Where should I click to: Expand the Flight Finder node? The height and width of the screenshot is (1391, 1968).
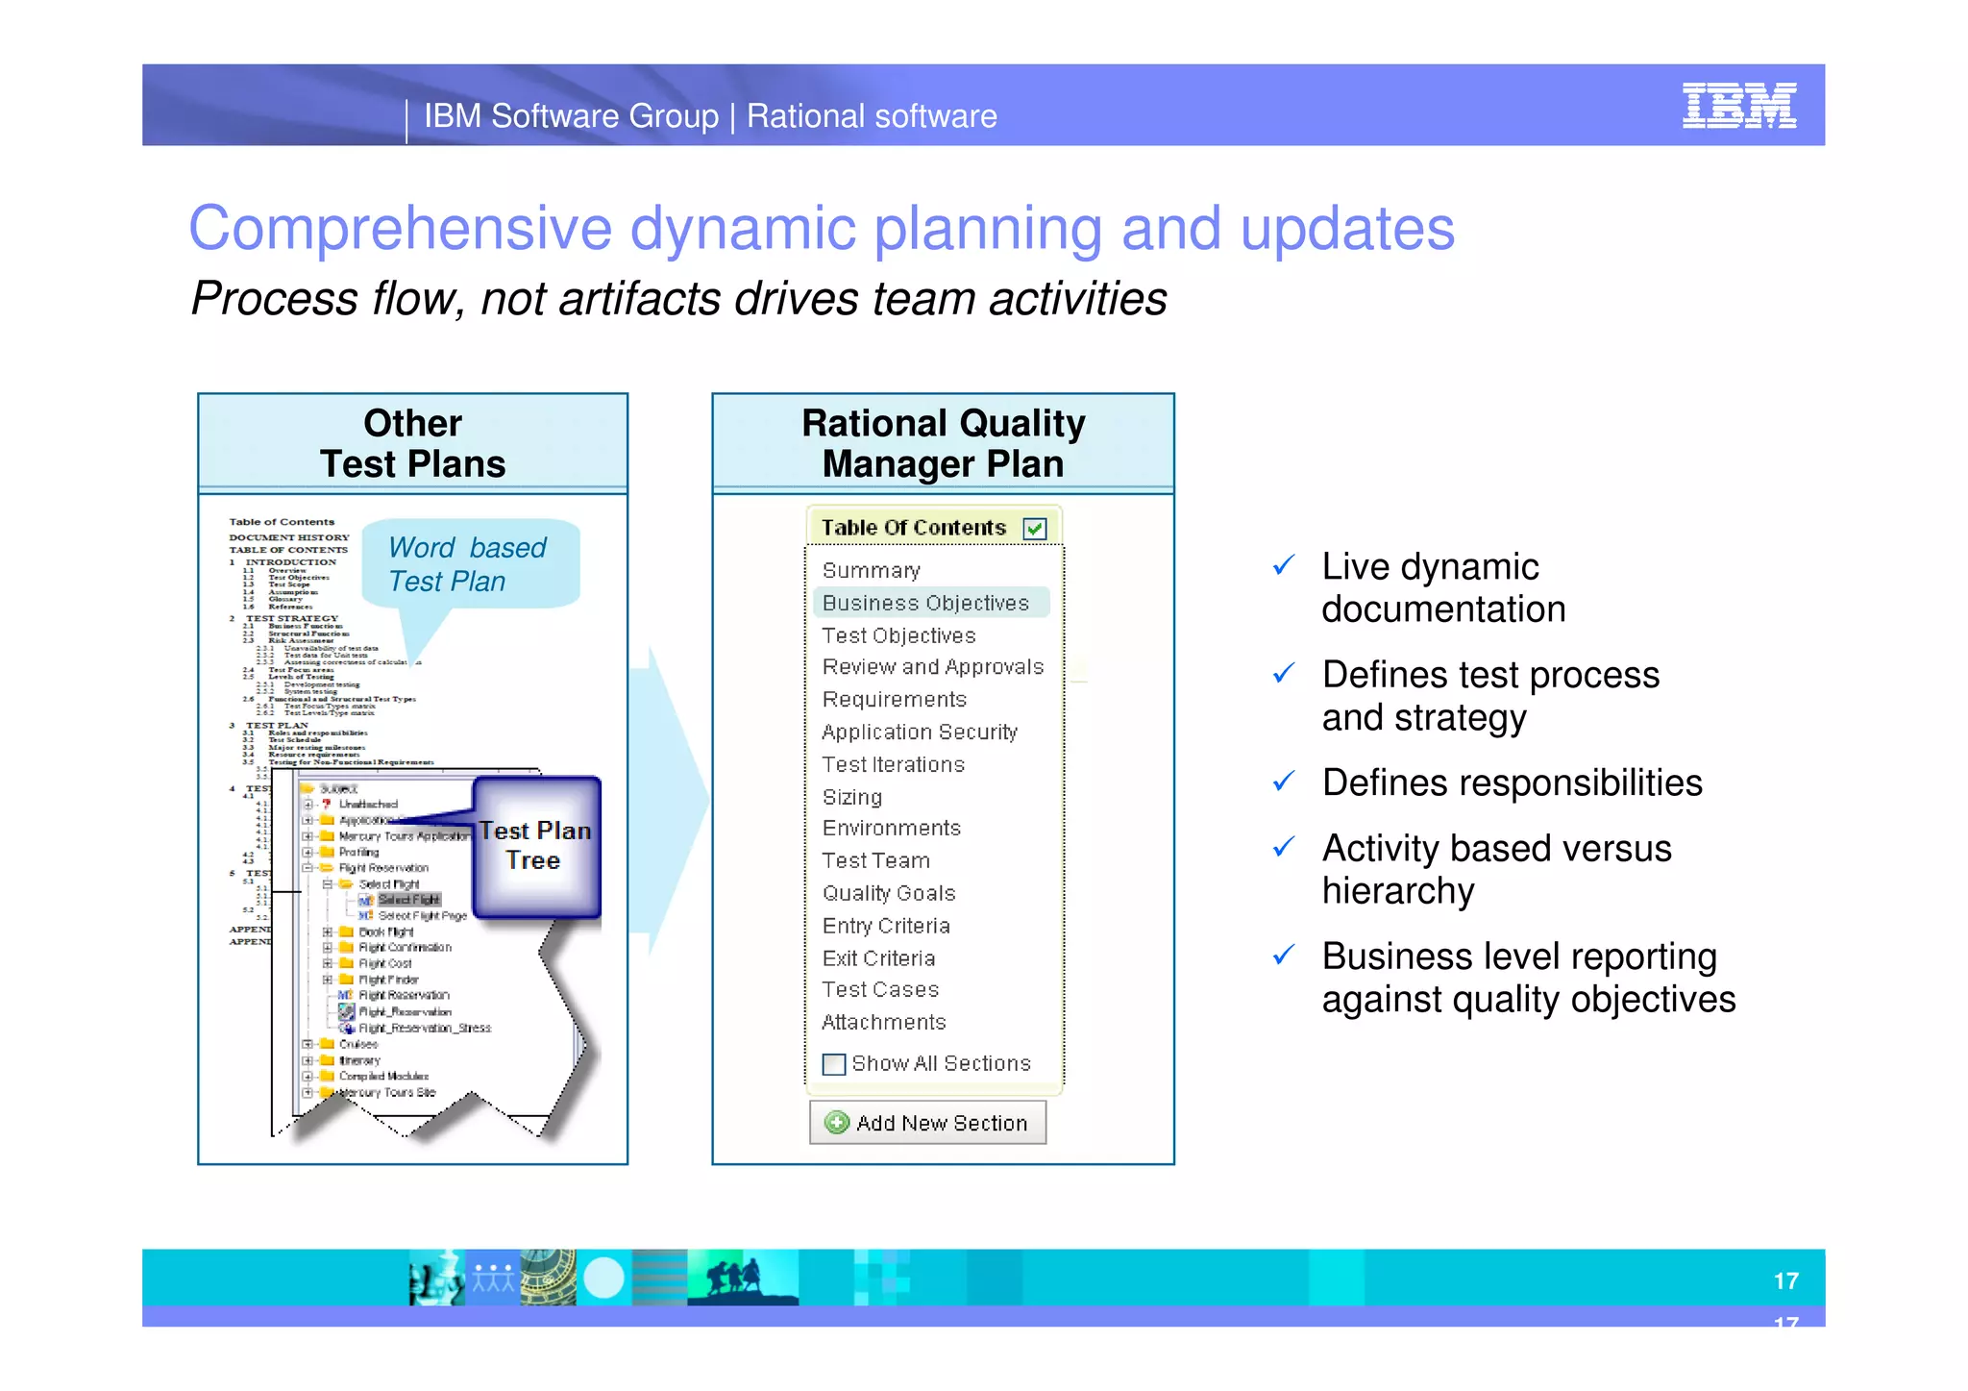coord(328,980)
